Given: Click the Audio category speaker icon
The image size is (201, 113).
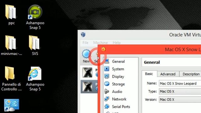Looking at the screenshot, I should point(107,91).
